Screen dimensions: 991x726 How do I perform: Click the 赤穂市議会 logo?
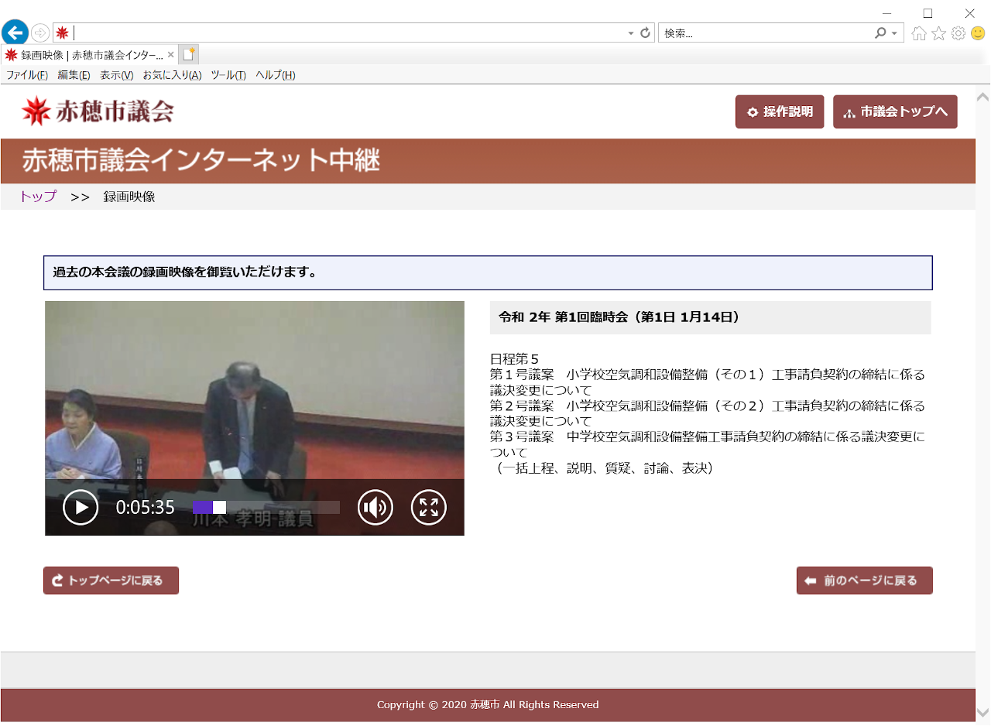click(98, 111)
